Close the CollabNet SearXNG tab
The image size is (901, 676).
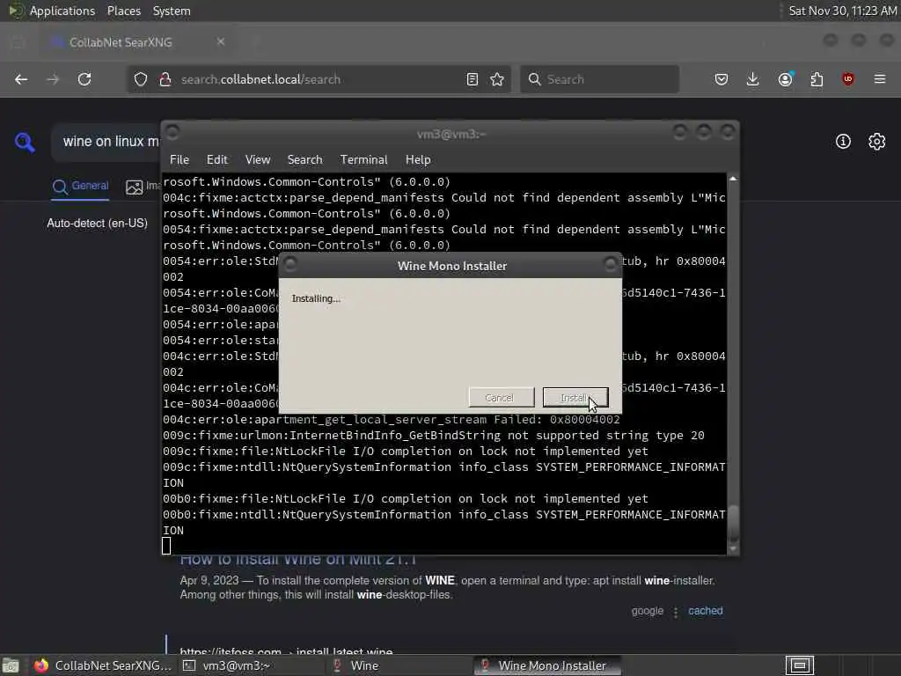(221, 42)
